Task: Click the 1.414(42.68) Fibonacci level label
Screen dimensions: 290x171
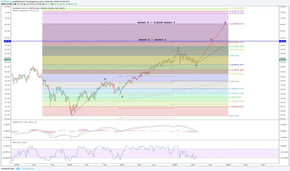Action: pyautogui.click(x=236, y=70)
